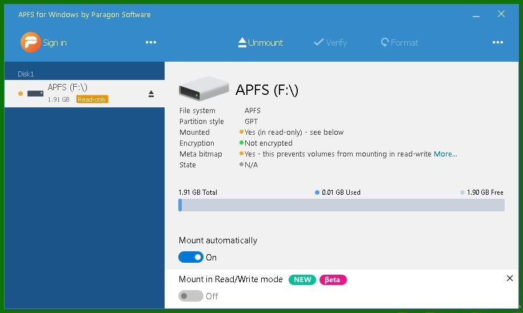The height and width of the screenshot is (313, 523).
Task: Click the Verify toolbar button
Action: coord(330,43)
